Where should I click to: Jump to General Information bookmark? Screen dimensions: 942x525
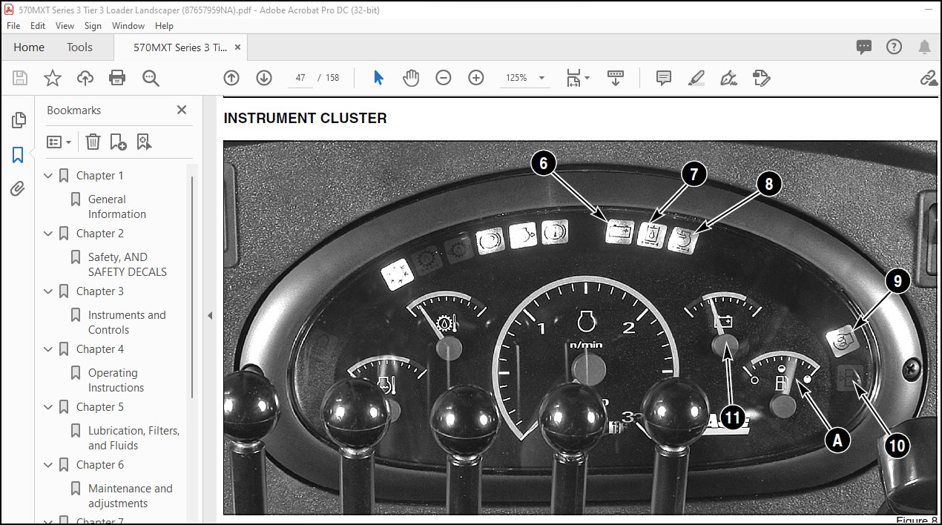click(x=117, y=207)
